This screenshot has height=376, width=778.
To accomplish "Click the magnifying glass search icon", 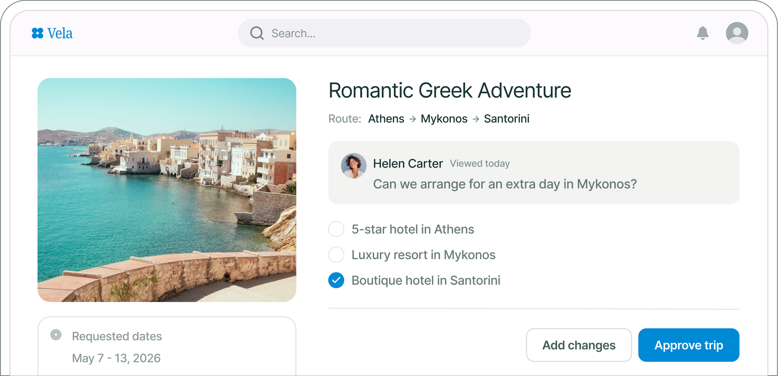I will [x=257, y=33].
